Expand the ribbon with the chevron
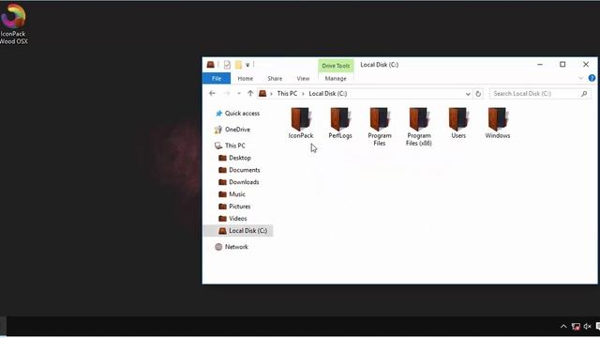This screenshot has width=600, height=338. (581, 78)
